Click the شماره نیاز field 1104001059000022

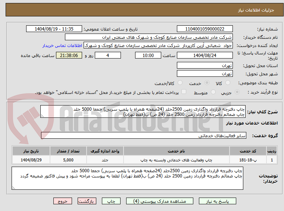205,29
